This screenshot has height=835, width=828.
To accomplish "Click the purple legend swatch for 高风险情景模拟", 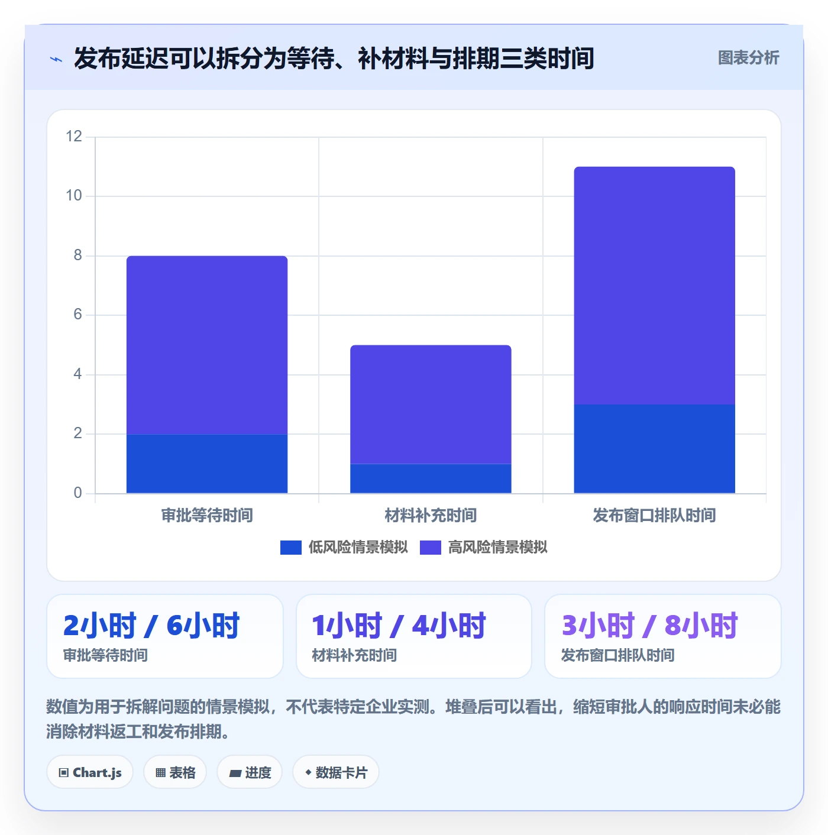I will (x=431, y=548).
